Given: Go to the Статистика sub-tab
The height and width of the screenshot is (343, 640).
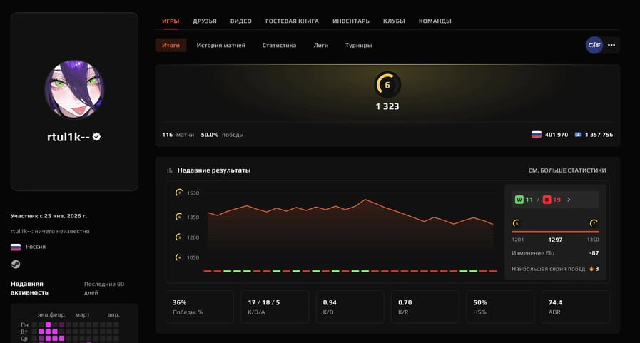Looking at the screenshot, I should 279,45.
